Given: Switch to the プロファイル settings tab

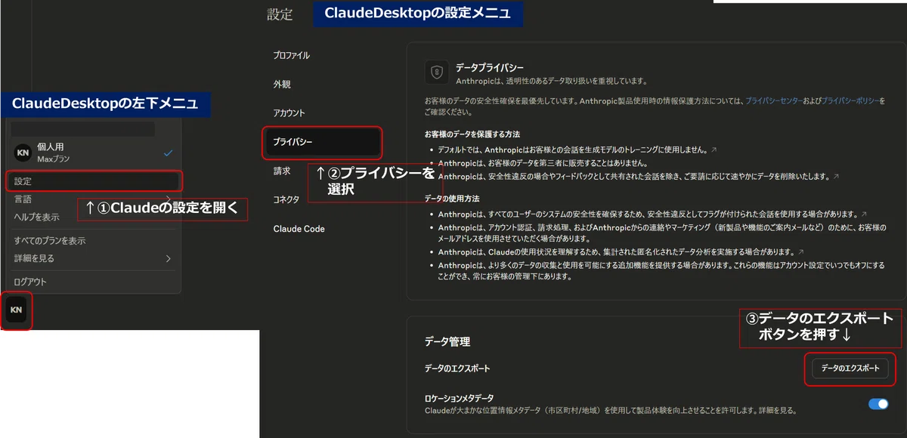Looking at the screenshot, I should [292, 56].
